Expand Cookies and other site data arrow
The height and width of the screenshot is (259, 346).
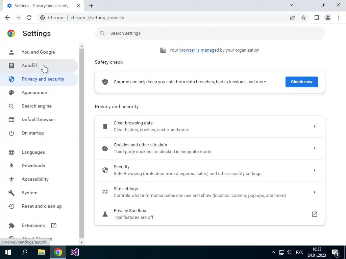(x=315, y=148)
